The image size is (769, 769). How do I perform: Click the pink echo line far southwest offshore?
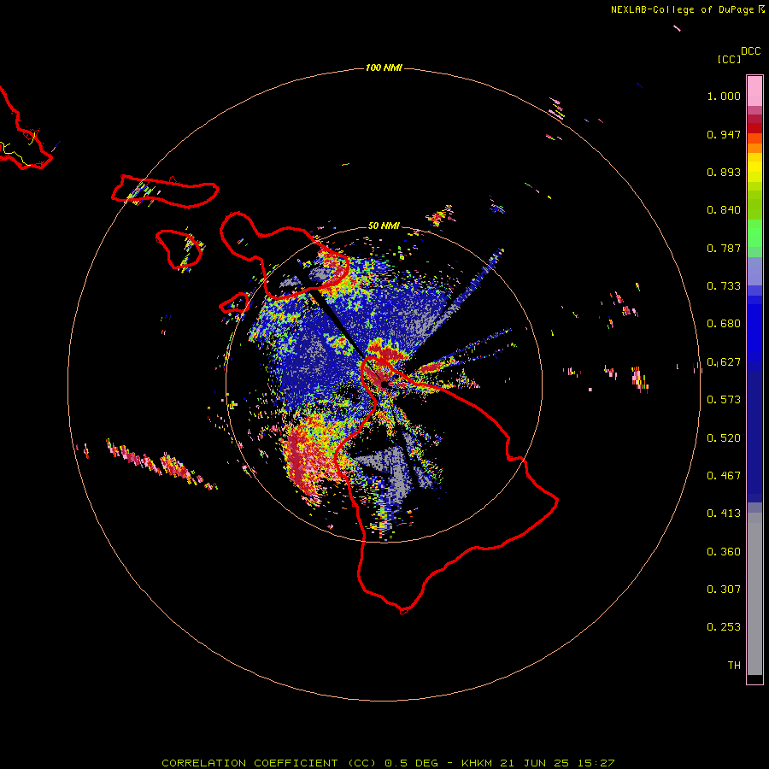coord(160,463)
